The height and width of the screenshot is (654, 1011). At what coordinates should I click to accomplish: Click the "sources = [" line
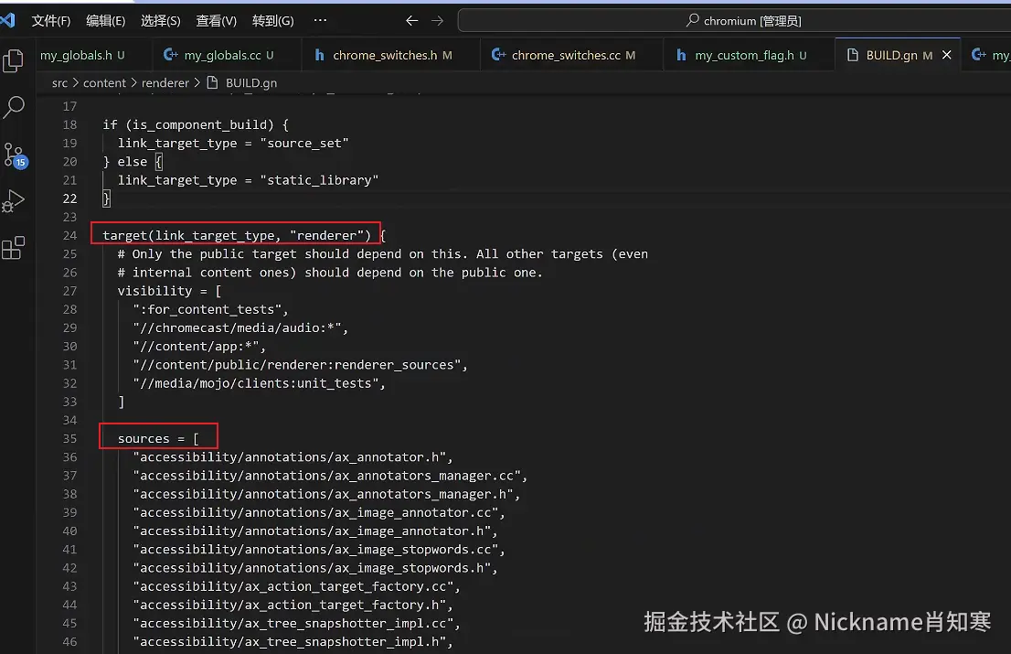pos(158,438)
